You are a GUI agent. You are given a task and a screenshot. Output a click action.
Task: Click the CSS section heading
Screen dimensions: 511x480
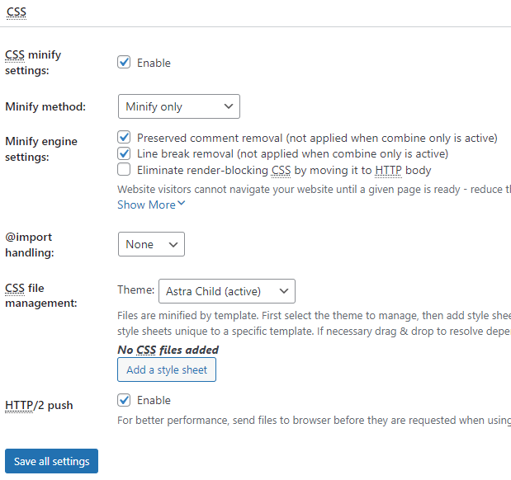click(16, 12)
